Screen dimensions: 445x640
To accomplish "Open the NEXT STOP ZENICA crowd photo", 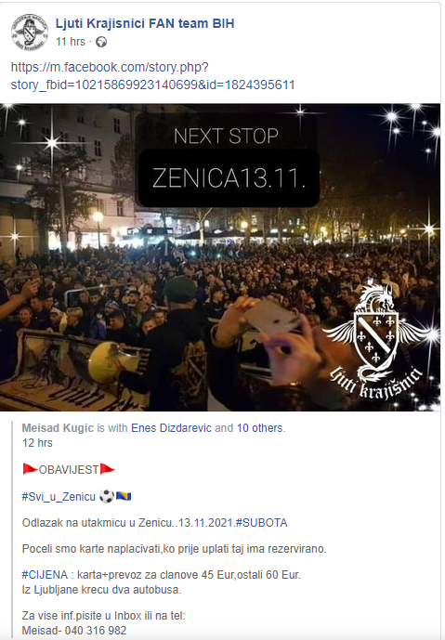I will click(x=220, y=257).
